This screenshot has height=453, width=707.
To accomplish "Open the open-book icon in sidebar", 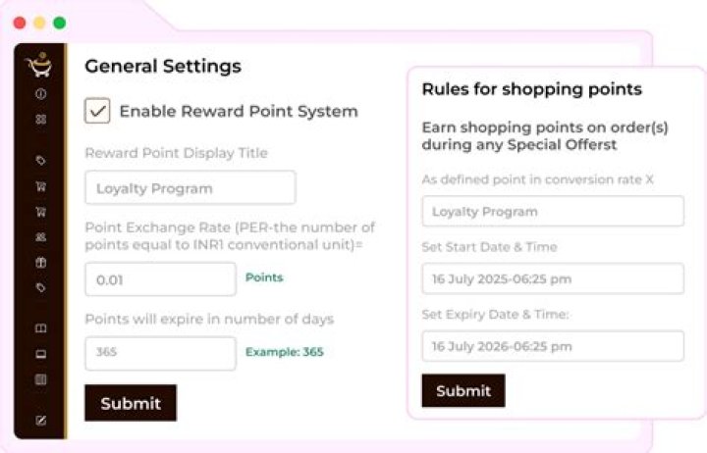I will [40, 327].
